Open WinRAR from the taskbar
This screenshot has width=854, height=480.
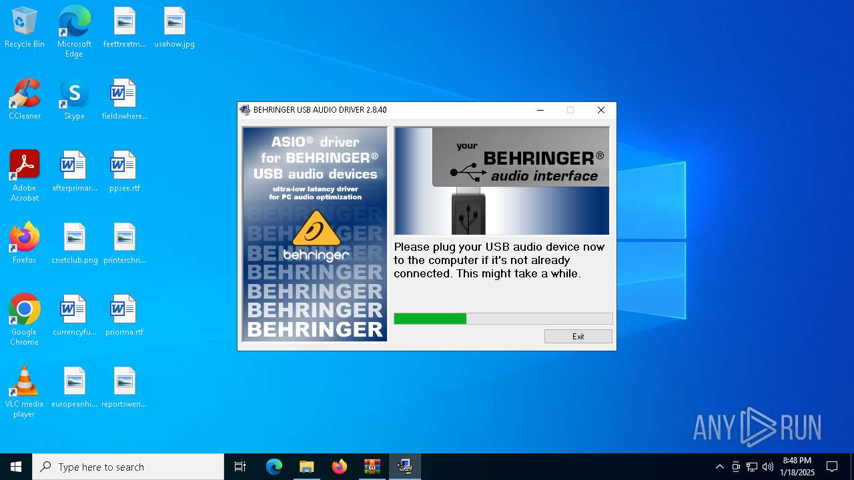tap(372, 467)
